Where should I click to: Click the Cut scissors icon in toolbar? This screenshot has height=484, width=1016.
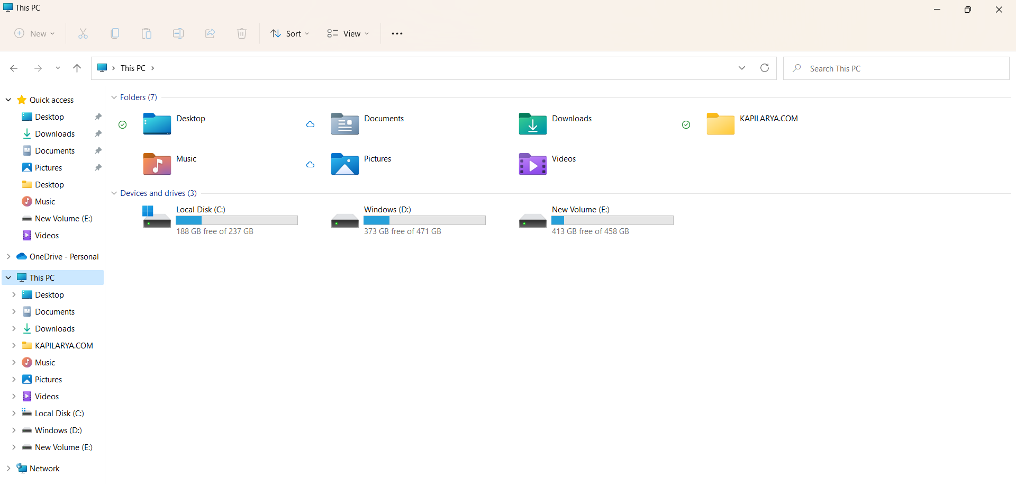coord(83,33)
